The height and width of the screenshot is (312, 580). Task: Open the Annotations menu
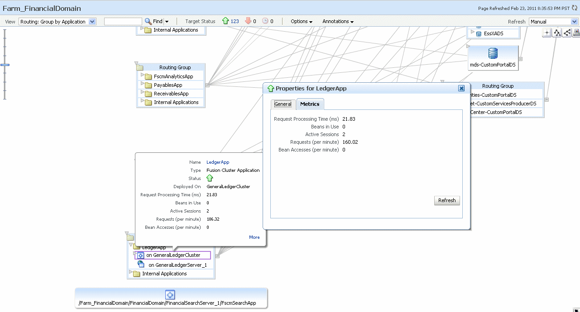338,22
